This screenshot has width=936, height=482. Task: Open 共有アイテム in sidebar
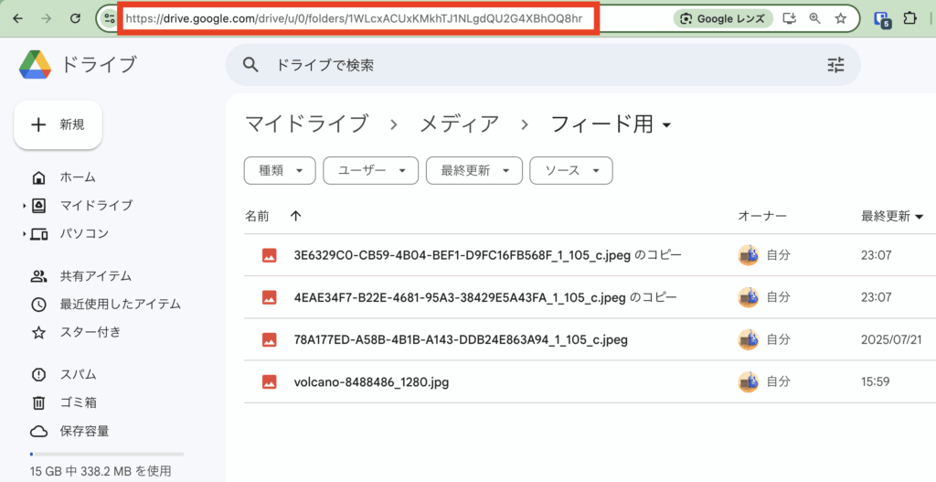[x=95, y=276]
